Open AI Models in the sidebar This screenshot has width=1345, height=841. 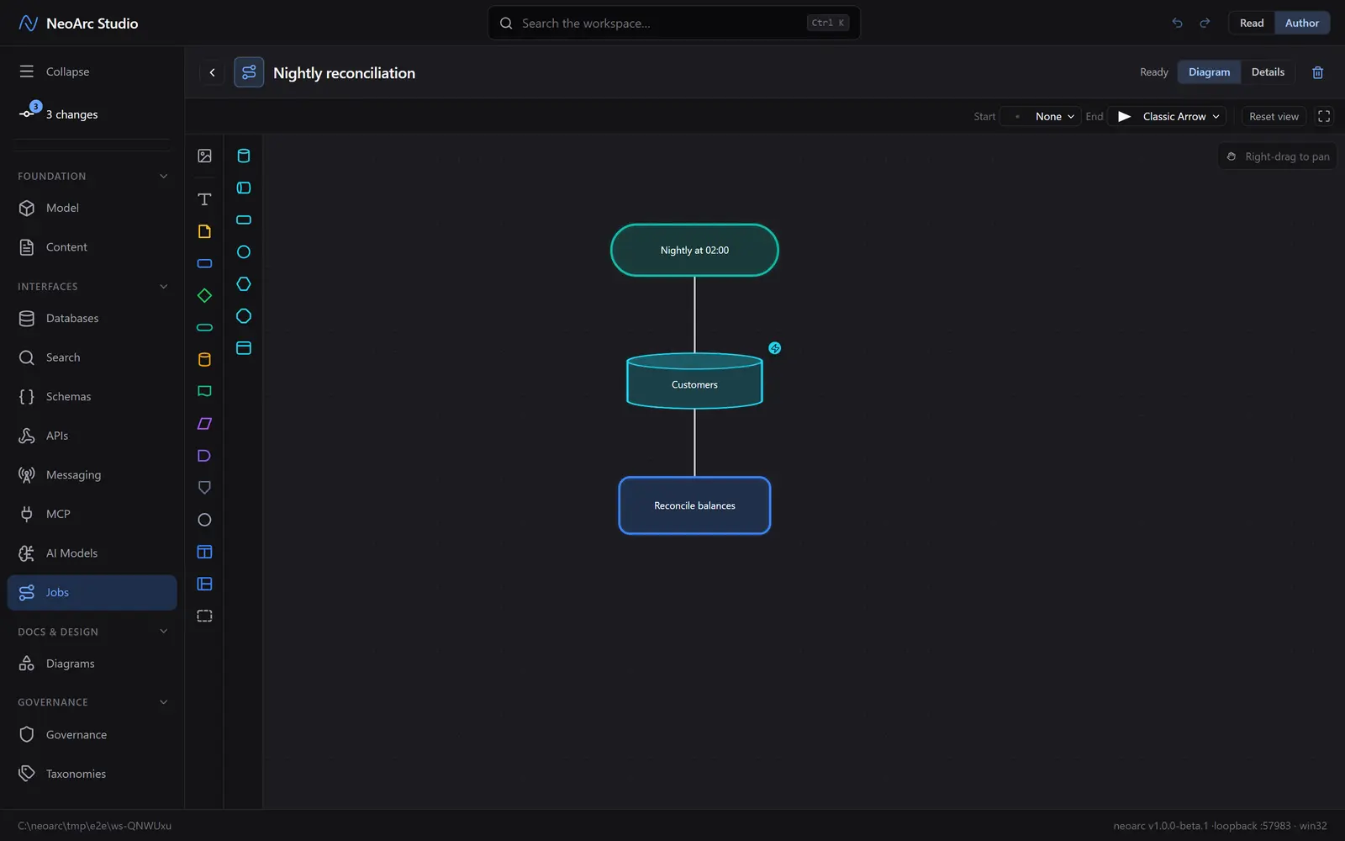click(92, 553)
